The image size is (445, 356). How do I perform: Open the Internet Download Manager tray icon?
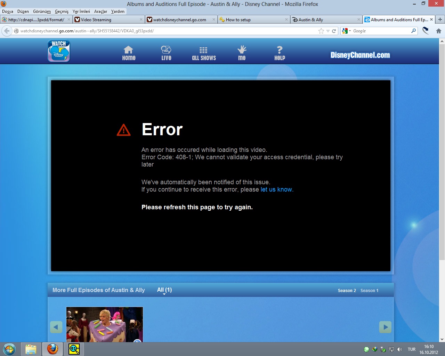(x=374, y=349)
